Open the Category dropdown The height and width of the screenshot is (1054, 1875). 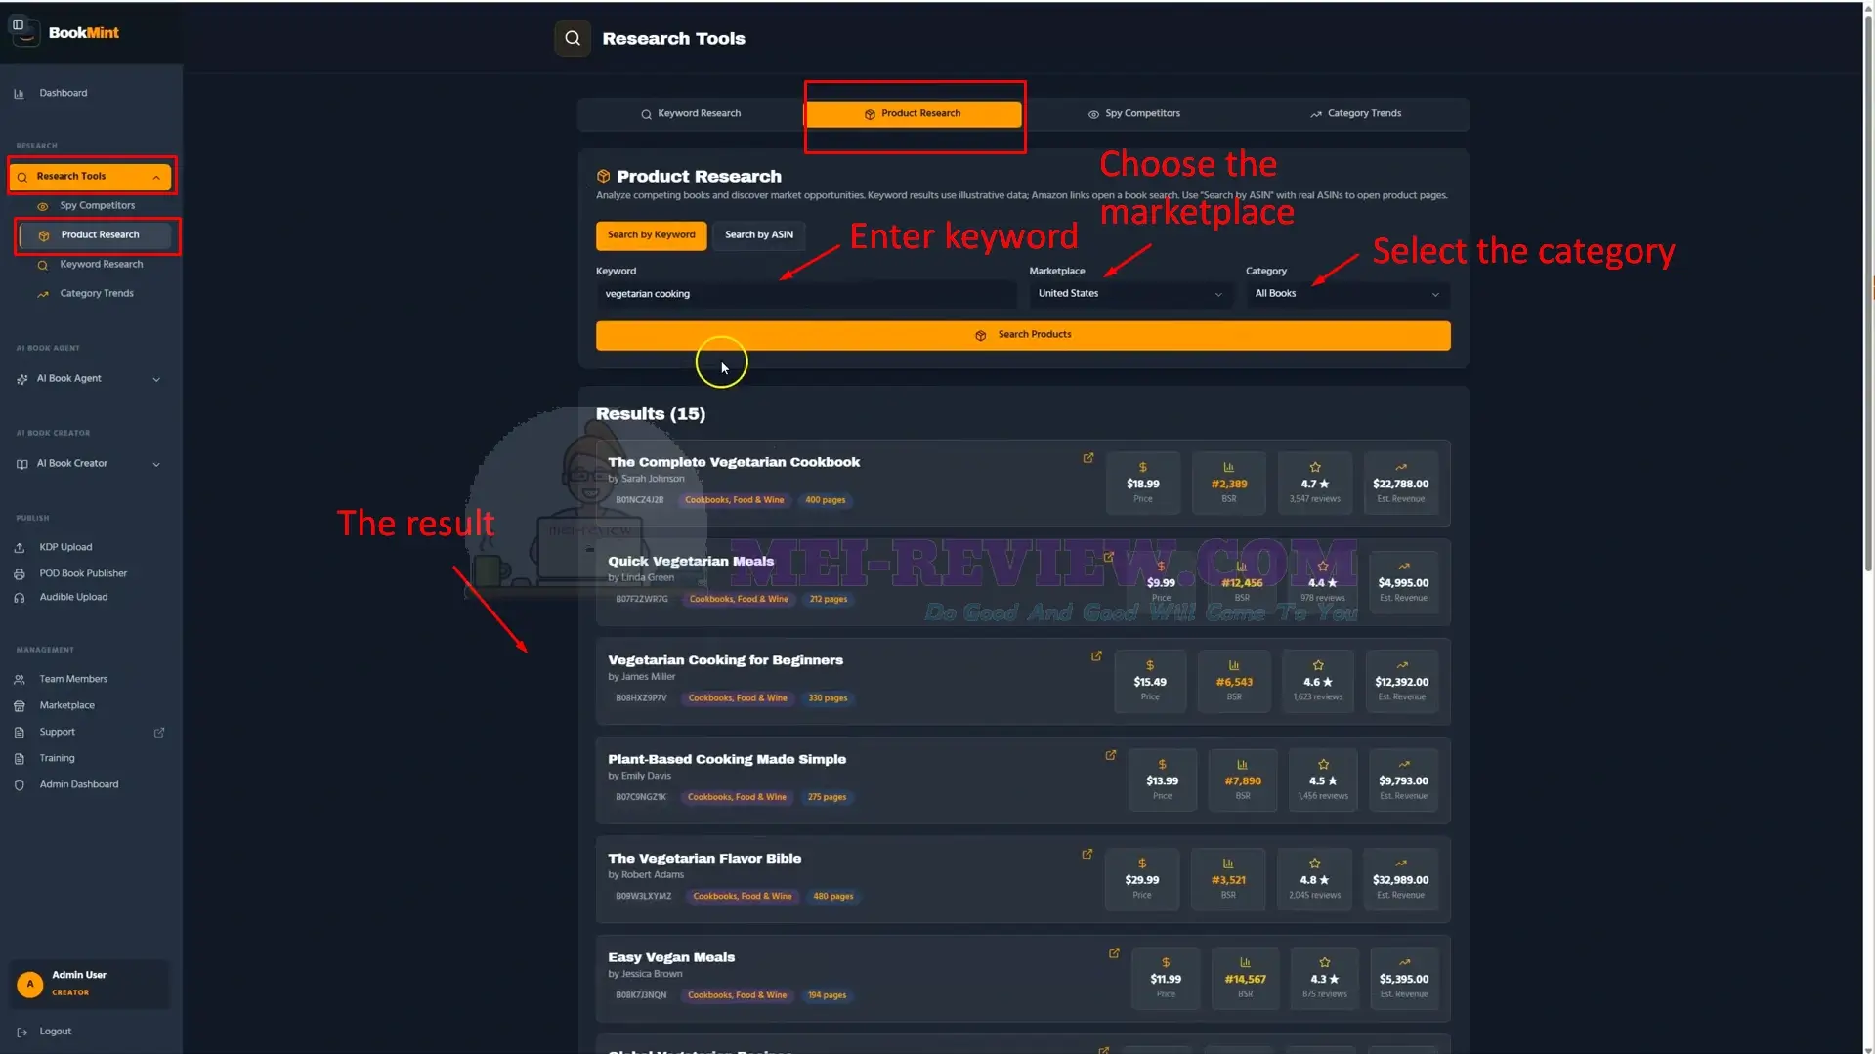1346,294
